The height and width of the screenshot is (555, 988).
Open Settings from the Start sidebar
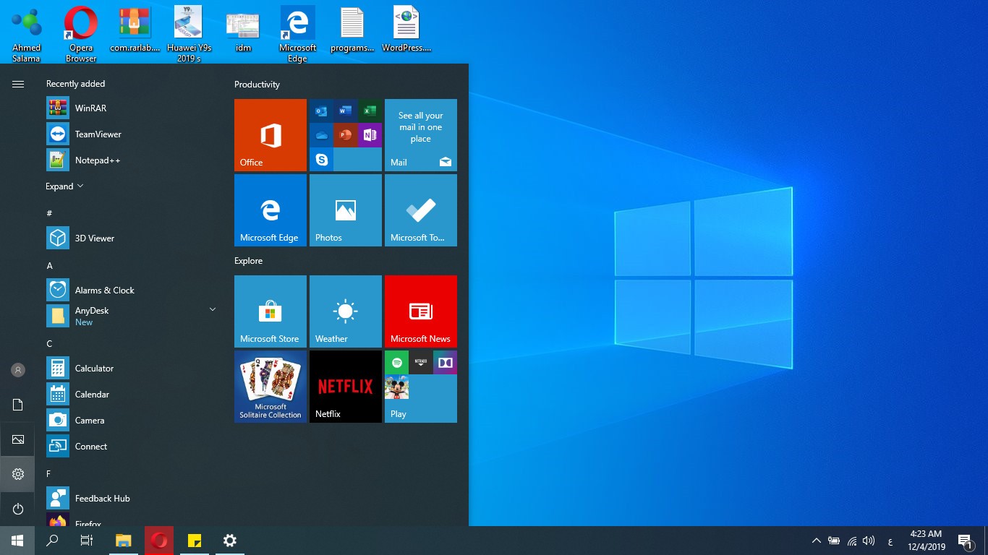(18, 474)
